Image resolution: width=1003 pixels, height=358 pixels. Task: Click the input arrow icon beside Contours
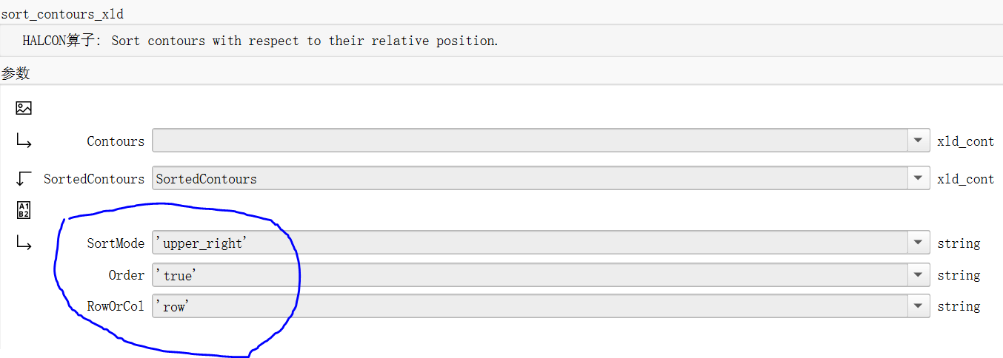[x=24, y=141]
